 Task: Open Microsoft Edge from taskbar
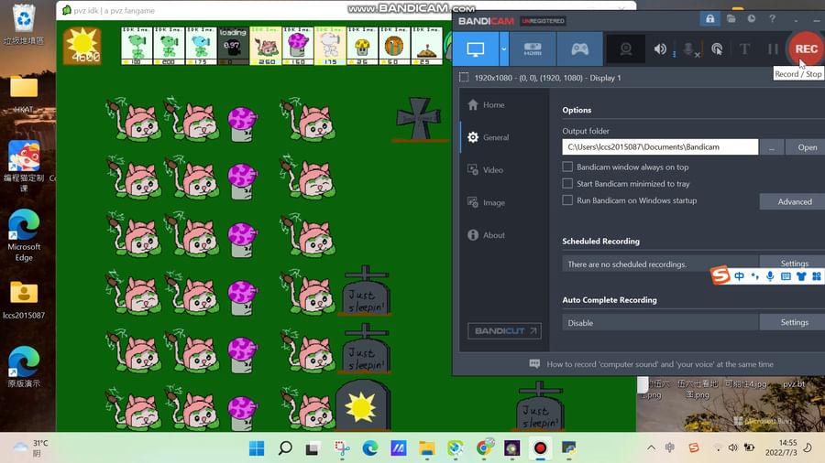pos(370,448)
